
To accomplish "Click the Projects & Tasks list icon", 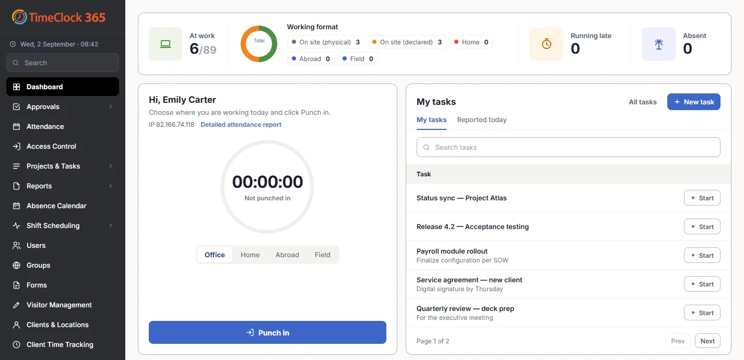I will coord(16,166).
